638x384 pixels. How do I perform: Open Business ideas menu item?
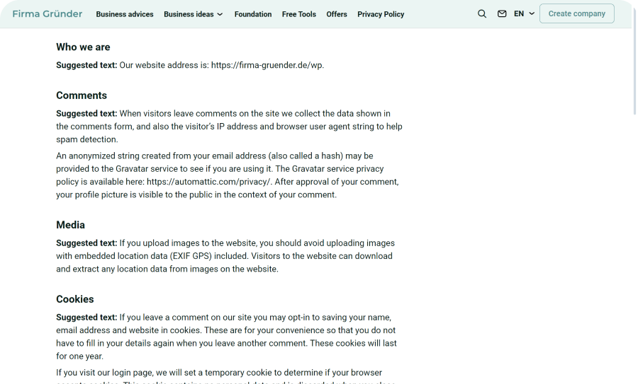coord(189,14)
